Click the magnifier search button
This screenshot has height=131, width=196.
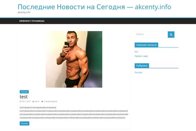pos(171,34)
